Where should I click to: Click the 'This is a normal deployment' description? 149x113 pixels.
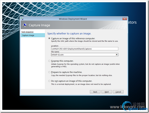tap(81, 84)
